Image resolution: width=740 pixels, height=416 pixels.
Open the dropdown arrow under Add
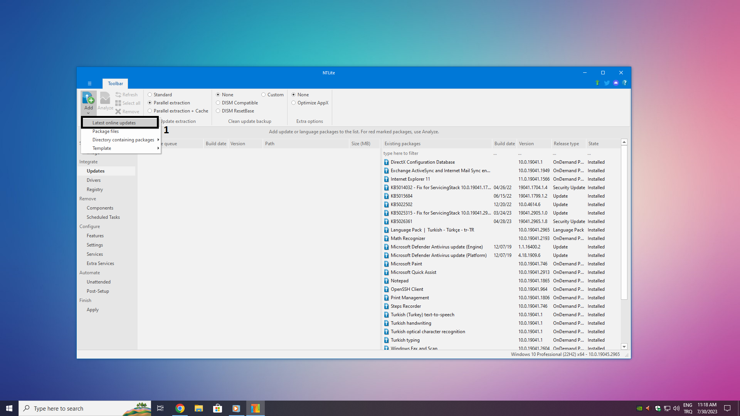click(88, 113)
